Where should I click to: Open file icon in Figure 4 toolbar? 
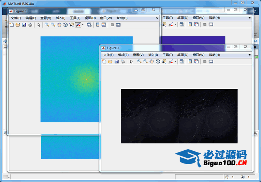point(110,62)
